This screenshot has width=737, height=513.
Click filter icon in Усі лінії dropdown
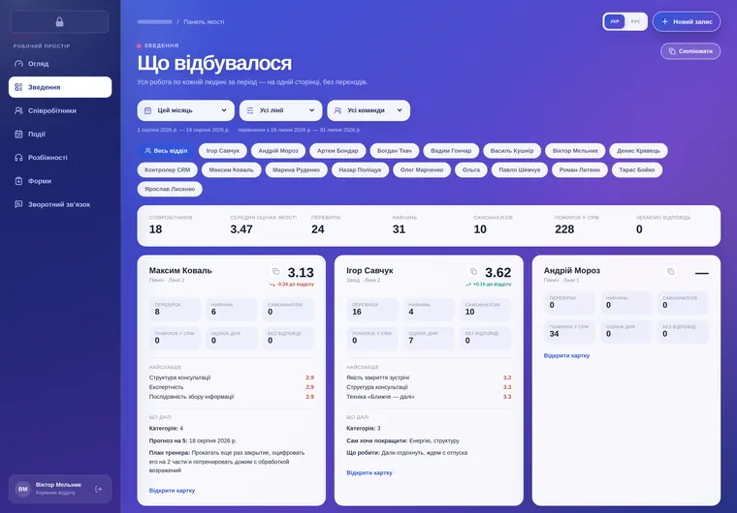[x=250, y=110]
